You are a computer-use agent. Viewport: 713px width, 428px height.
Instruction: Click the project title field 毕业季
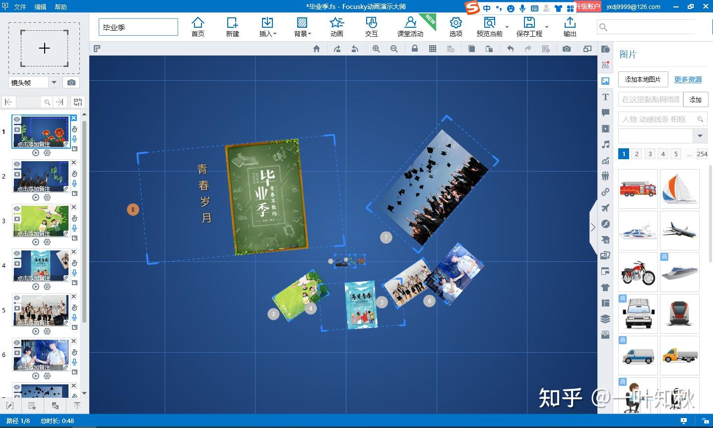coord(138,27)
